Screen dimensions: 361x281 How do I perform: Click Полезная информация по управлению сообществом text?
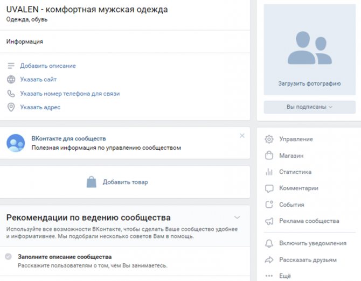pyautogui.click(x=106, y=147)
